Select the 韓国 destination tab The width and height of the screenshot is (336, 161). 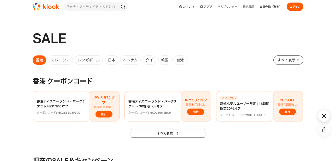click(x=165, y=60)
